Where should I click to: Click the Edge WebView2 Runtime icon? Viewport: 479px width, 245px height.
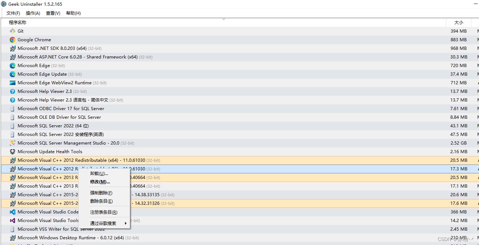[13, 83]
